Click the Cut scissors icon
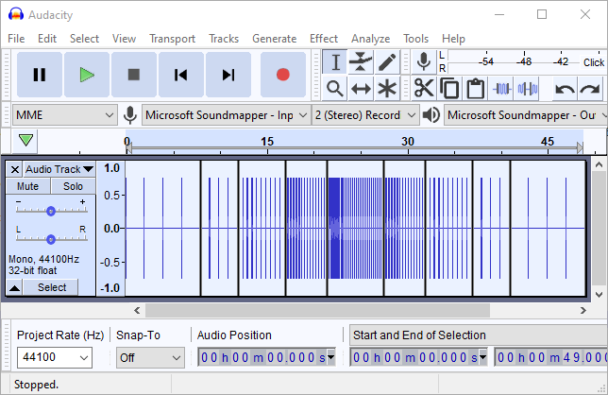The width and height of the screenshot is (608, 395). 424,89
